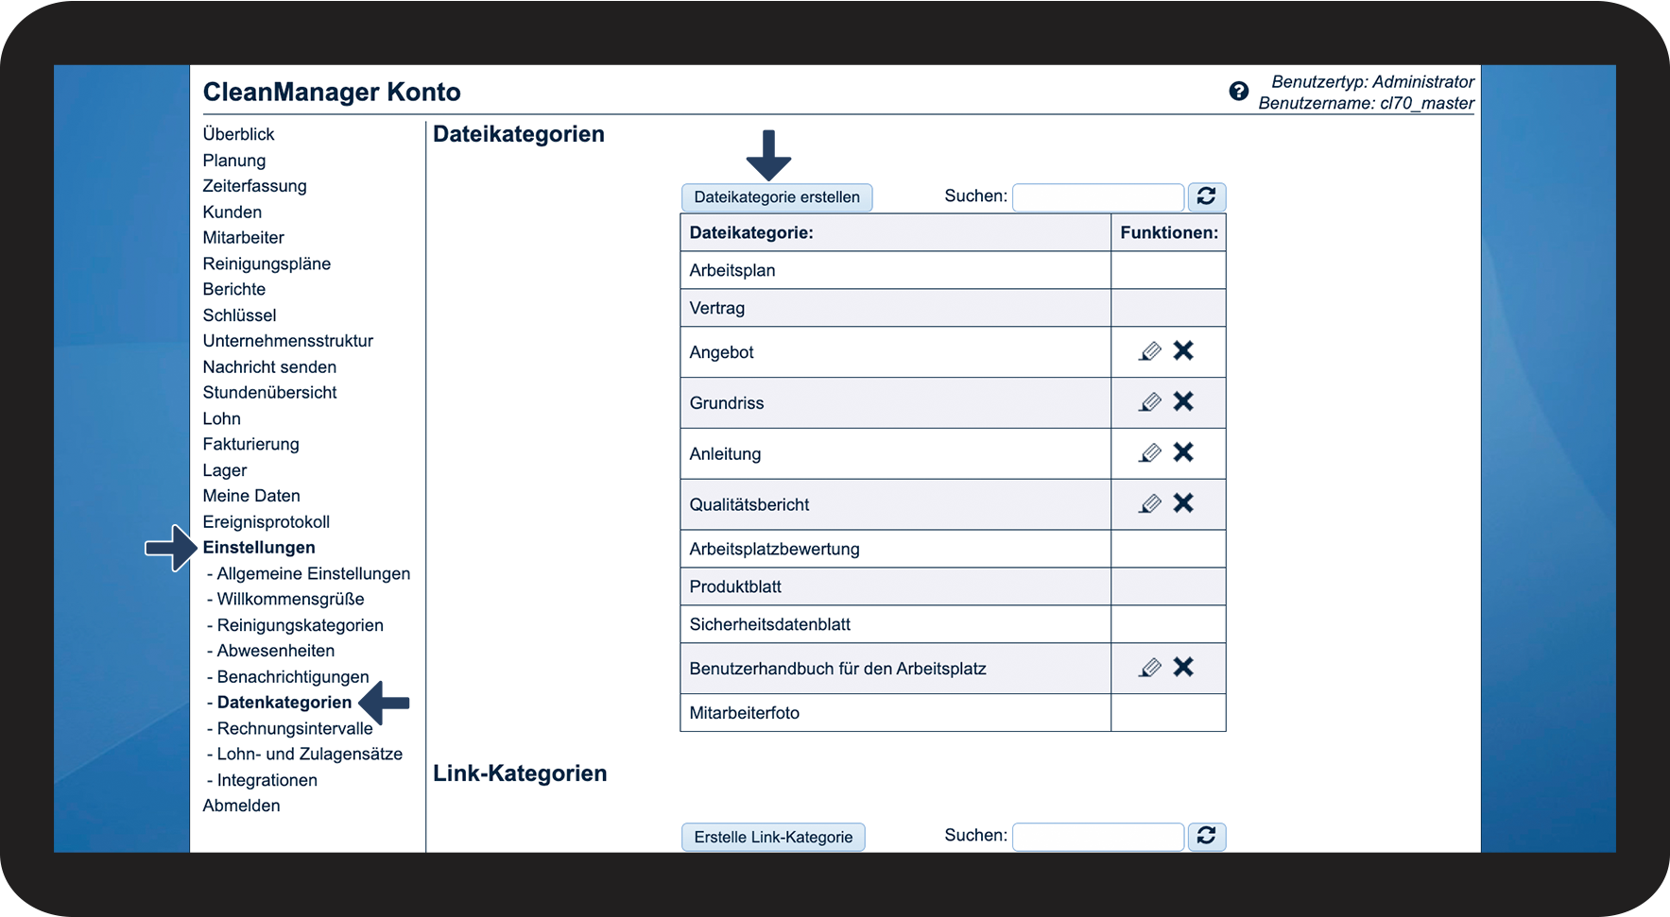This screenshot has width=1670, height=917.
Task: Open Abwesenheiten settings
Action: [276, 651]
